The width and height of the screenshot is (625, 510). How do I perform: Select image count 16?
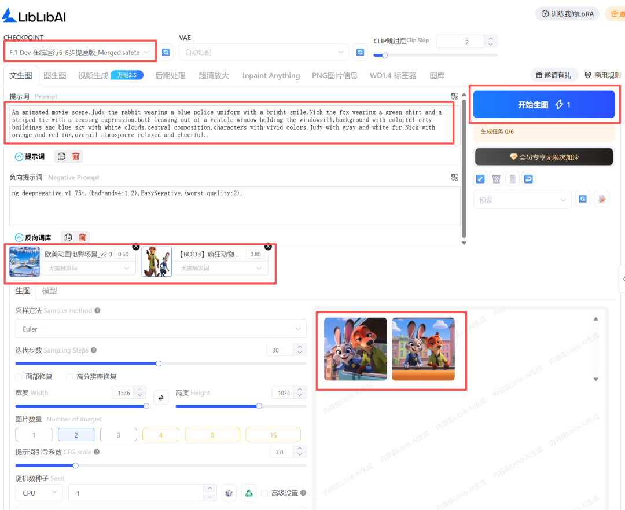click(x=273, y=435)
